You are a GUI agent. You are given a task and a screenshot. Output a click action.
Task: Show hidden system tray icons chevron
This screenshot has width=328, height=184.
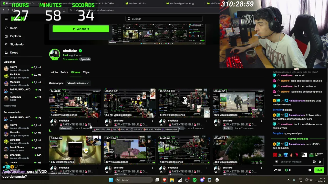(x=288, y=180)
